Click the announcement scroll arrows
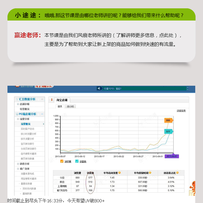 point(187,89)
